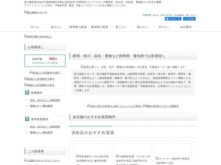Screen dimensions: 221x165
Task: Click the Facebook シェアする button
Action: pos(189,19)
